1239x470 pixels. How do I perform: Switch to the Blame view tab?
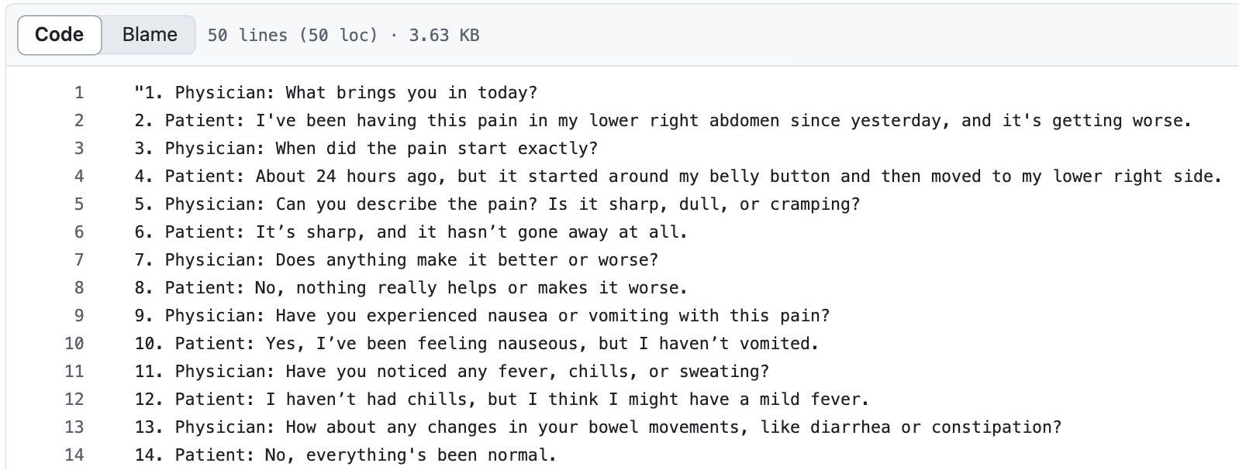(150, 35)
